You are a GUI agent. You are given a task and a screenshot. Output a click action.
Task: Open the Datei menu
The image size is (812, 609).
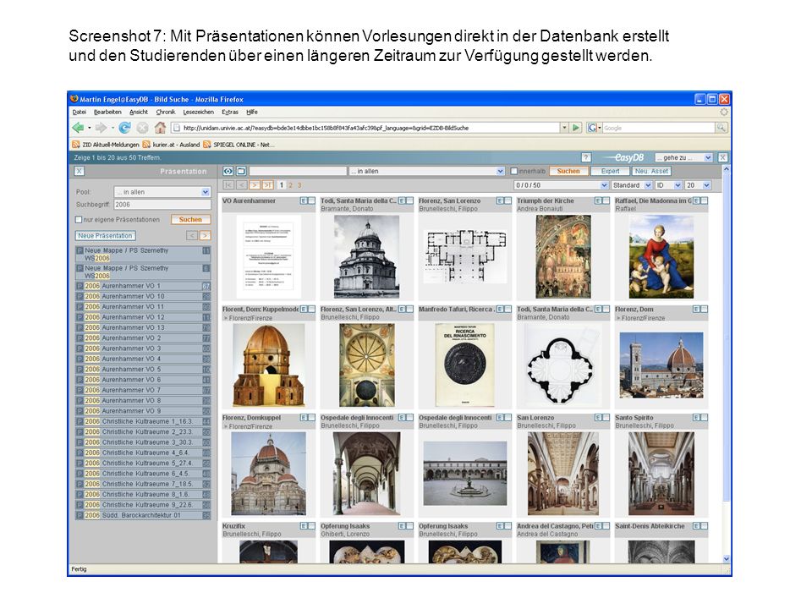(80, 112)
